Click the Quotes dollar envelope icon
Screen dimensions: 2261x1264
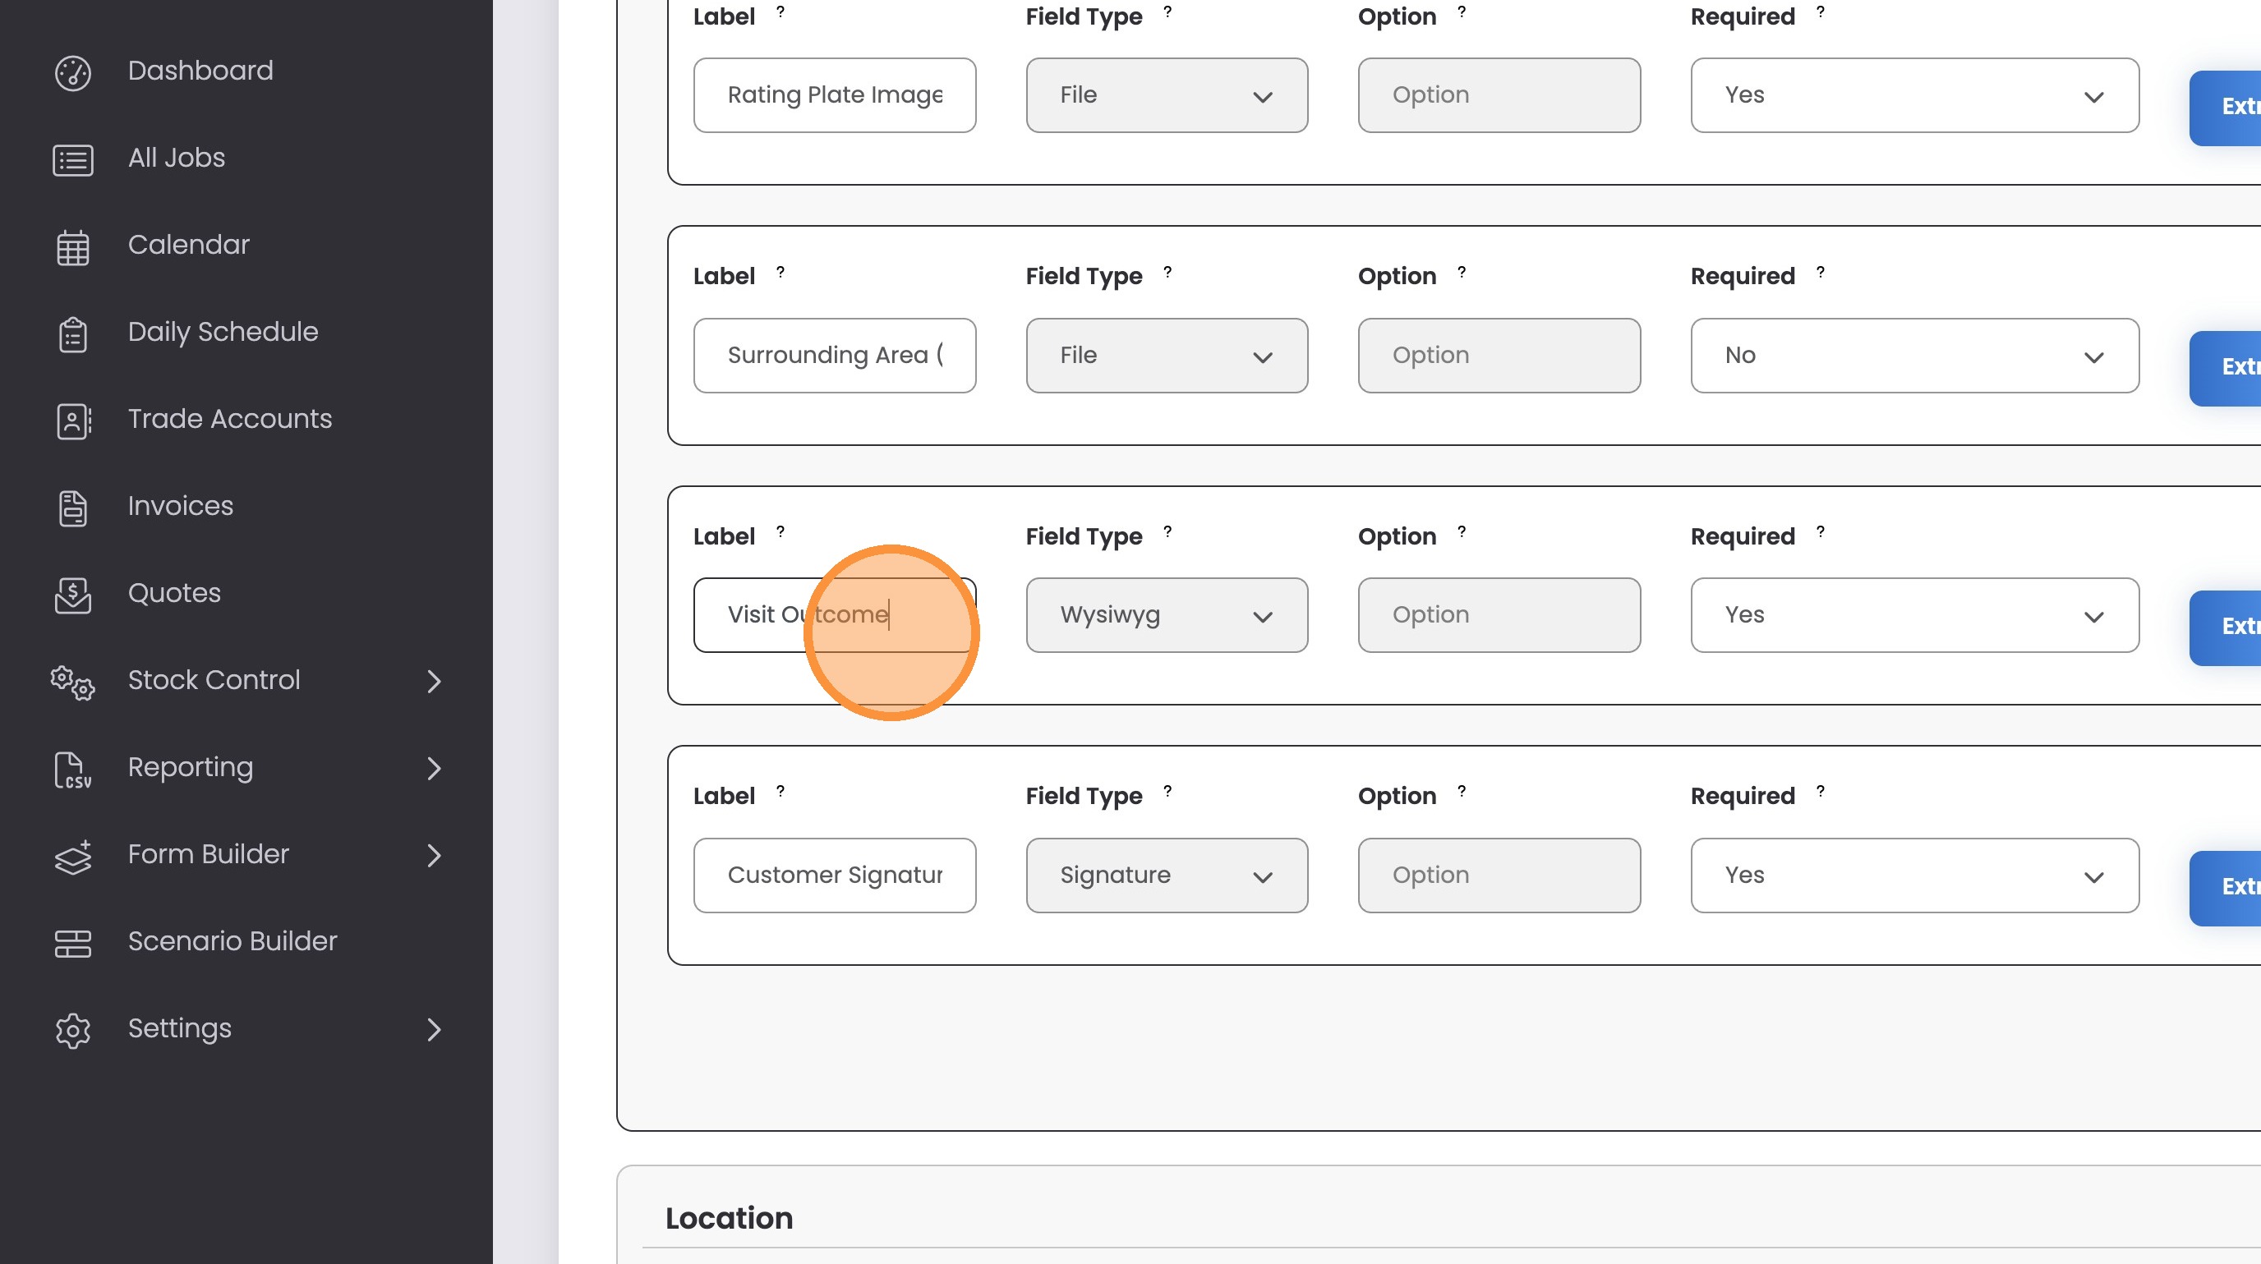click(x=73, y=595)
